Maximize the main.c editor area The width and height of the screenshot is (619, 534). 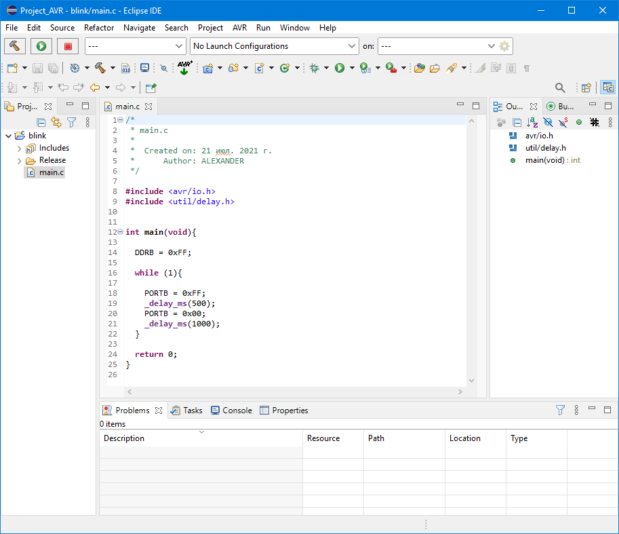click(x=476, y=106)
